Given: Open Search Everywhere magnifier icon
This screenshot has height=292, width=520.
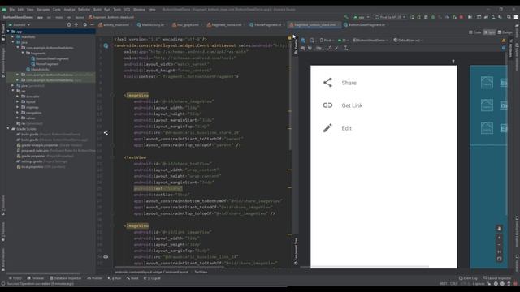Looking at the screenshot, I should 509,17.
